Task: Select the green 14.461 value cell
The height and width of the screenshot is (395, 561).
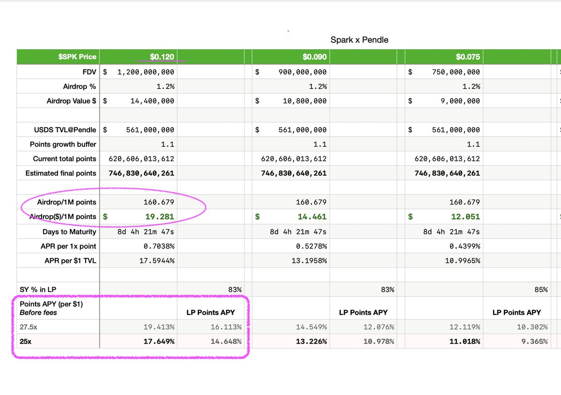Action: 291,217
